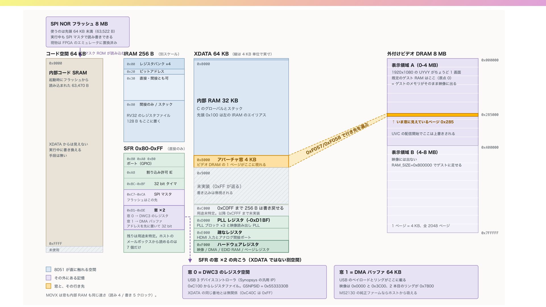
Task: Select the 直接・間接とも可 row at 0x30
Action: [154, 87]
